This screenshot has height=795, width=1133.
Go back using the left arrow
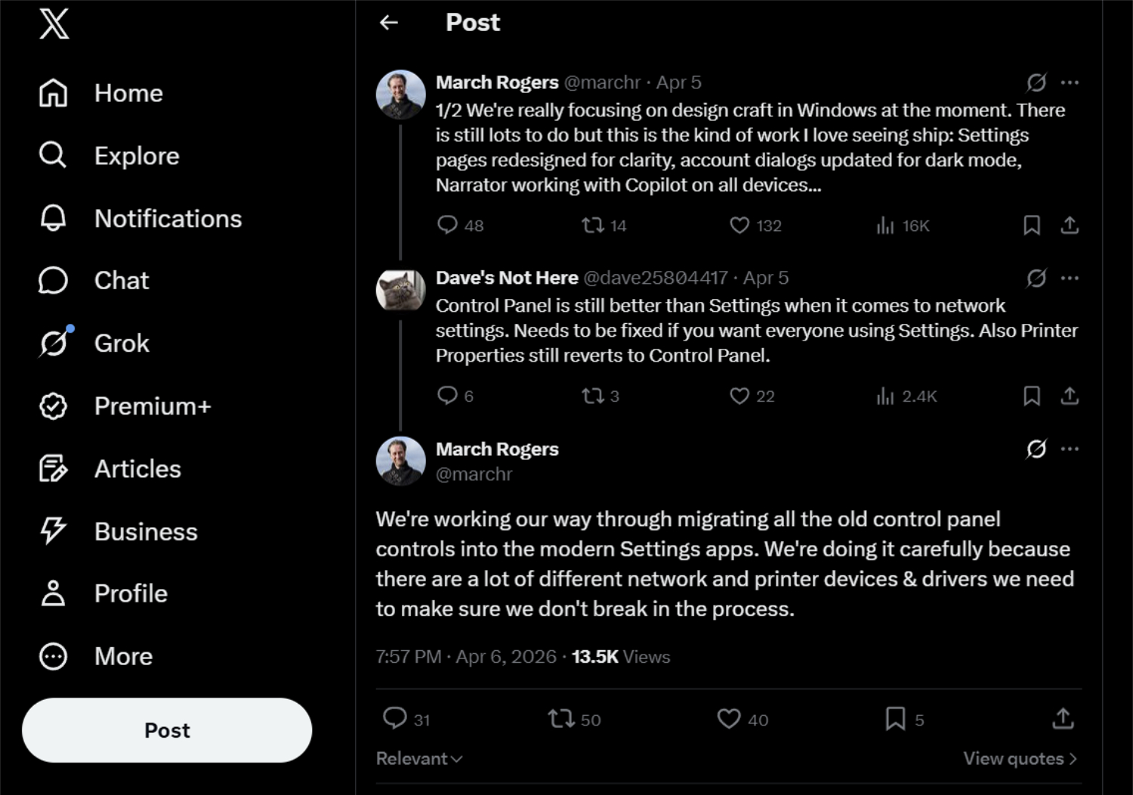tap(389, 23)
